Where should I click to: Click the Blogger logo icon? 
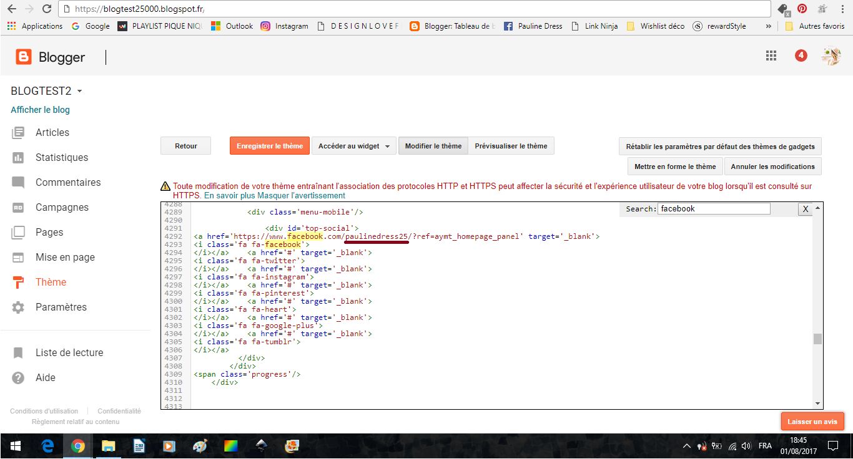(x=24, y=57)
